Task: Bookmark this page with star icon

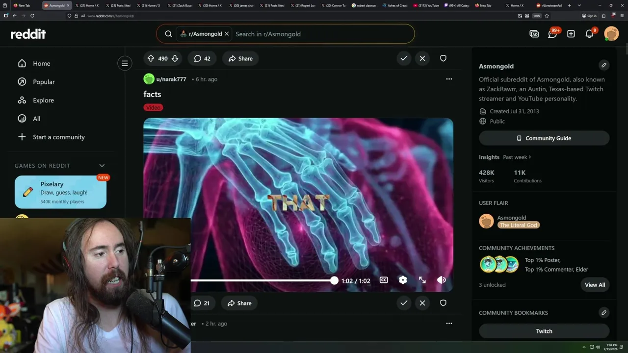Action: click(547, 16)
